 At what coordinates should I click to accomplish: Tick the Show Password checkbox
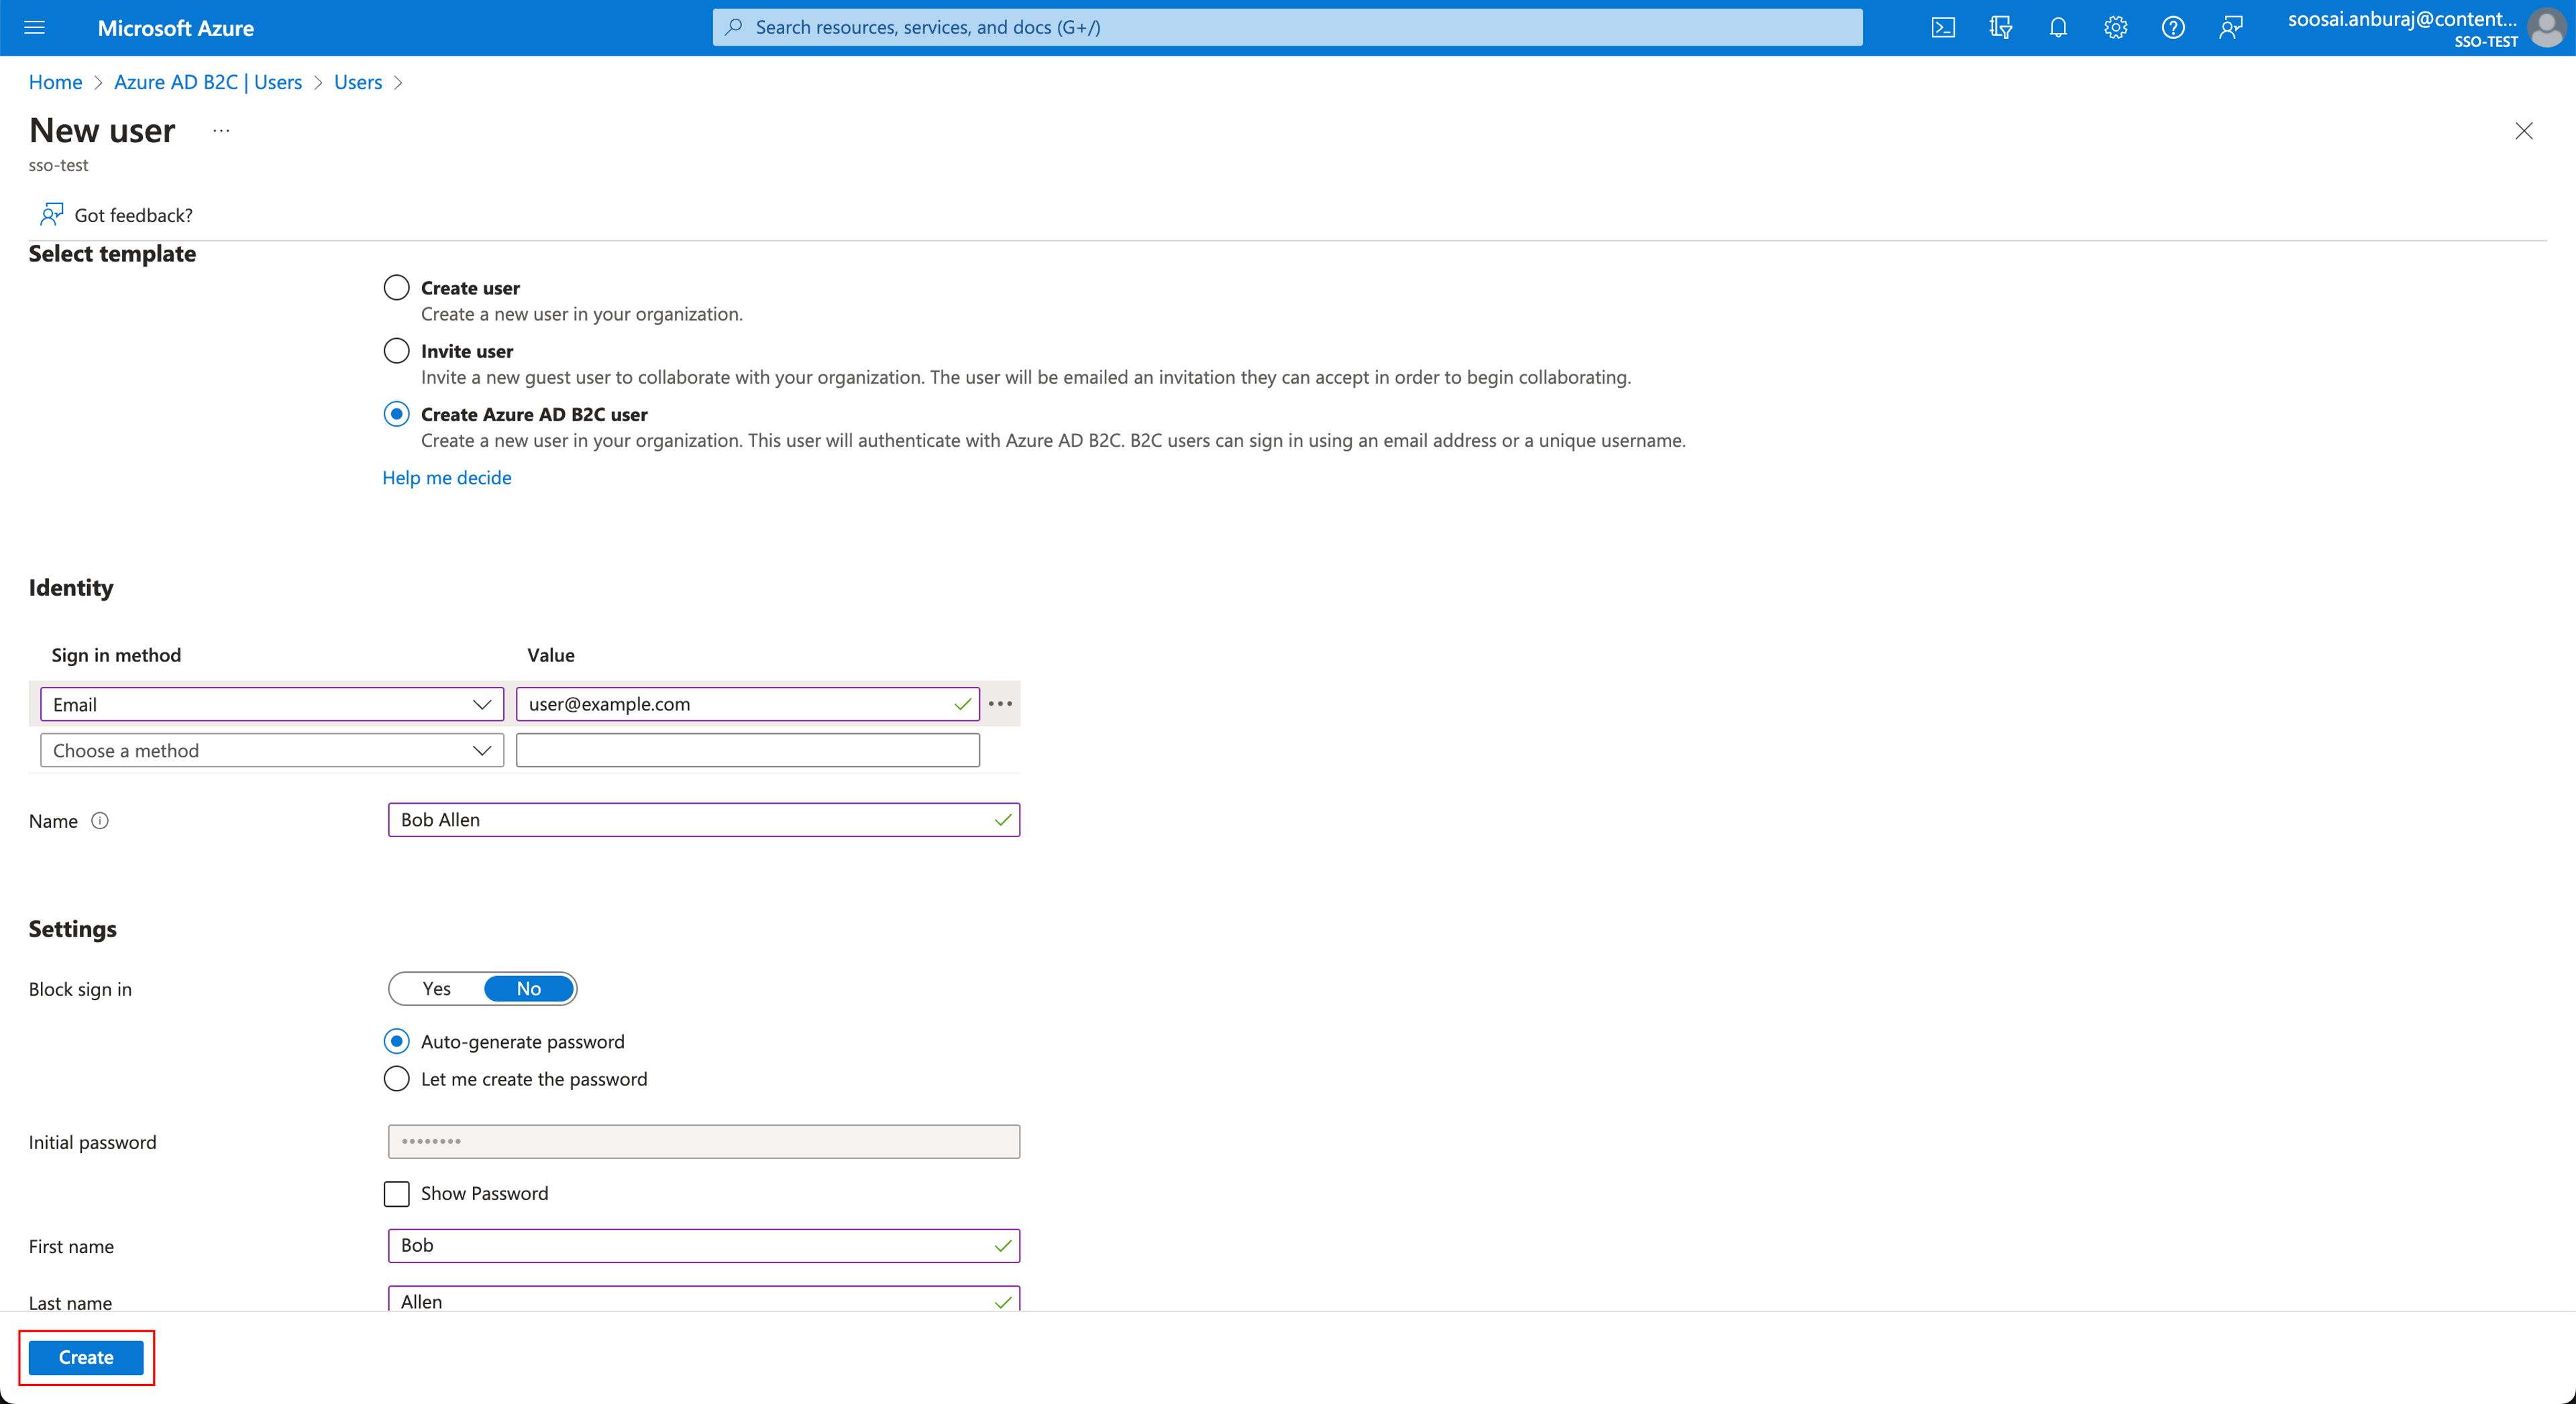(x=397, y=1193)
